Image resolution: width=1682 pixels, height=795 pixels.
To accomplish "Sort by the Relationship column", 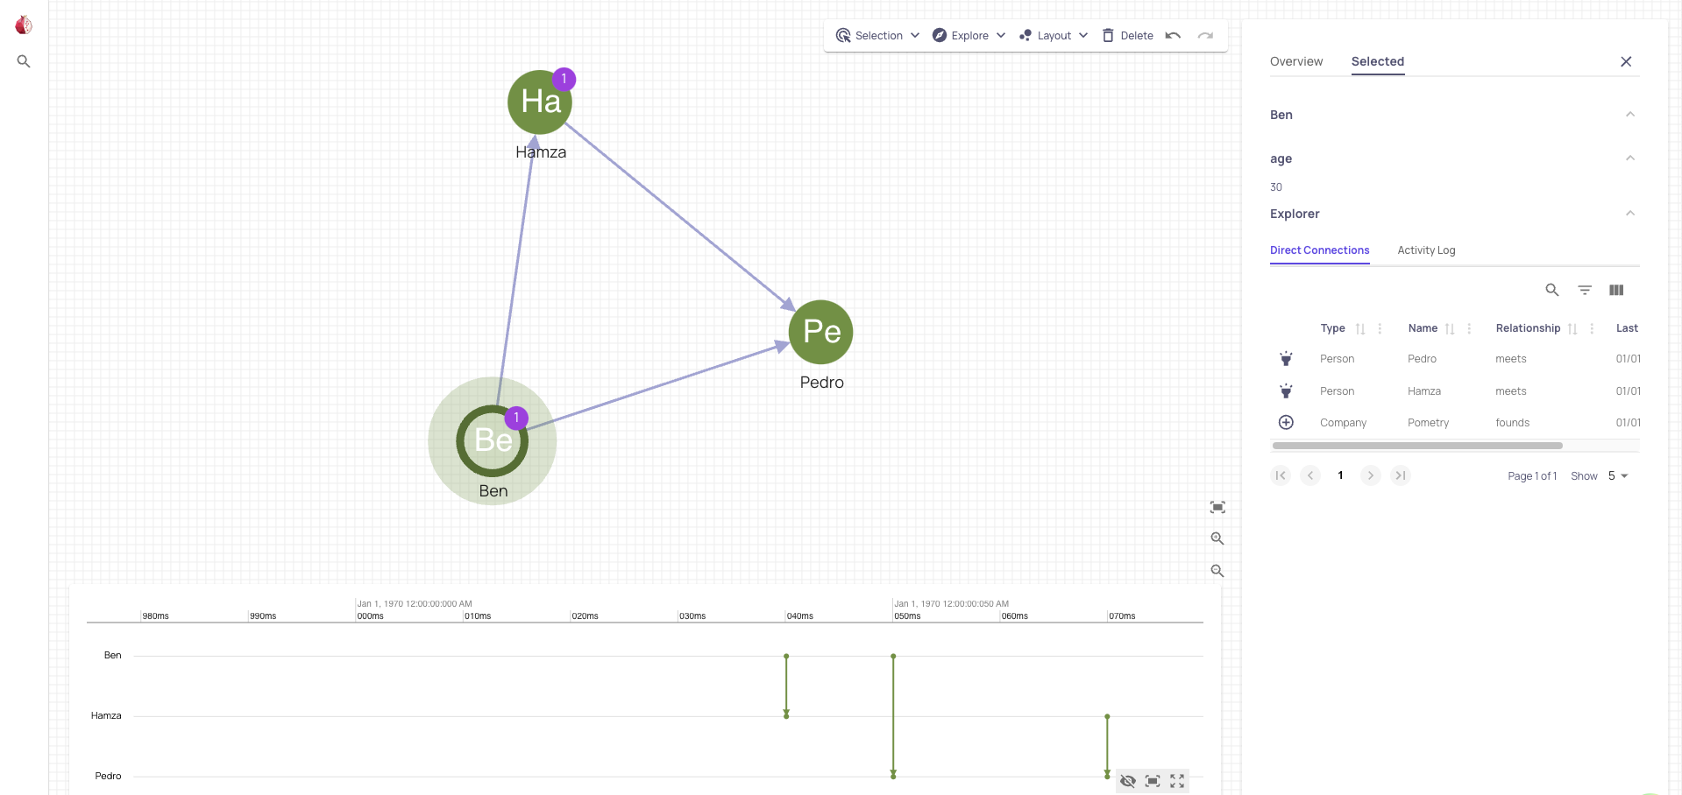I will tap(1572, 329).
